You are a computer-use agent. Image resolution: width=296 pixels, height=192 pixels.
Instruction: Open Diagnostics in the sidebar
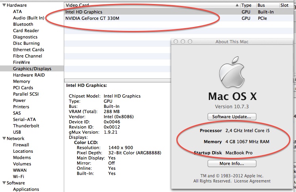25,37
